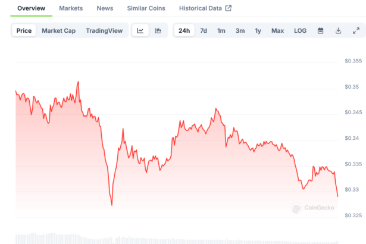Choose the 3m time range

pyautogui.click(x=240, y=30)
